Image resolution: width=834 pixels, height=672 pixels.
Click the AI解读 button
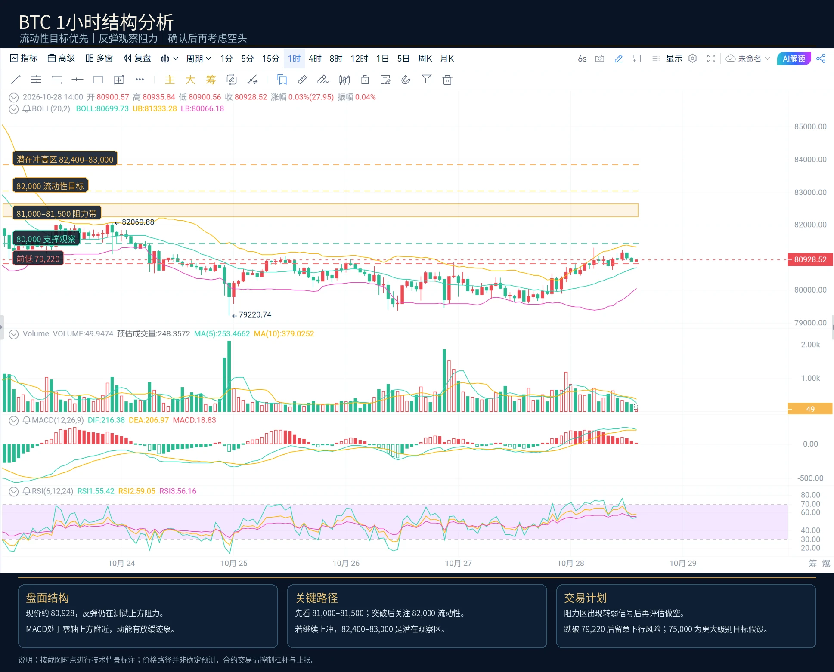pyautogui.click(x=794, y=59)
